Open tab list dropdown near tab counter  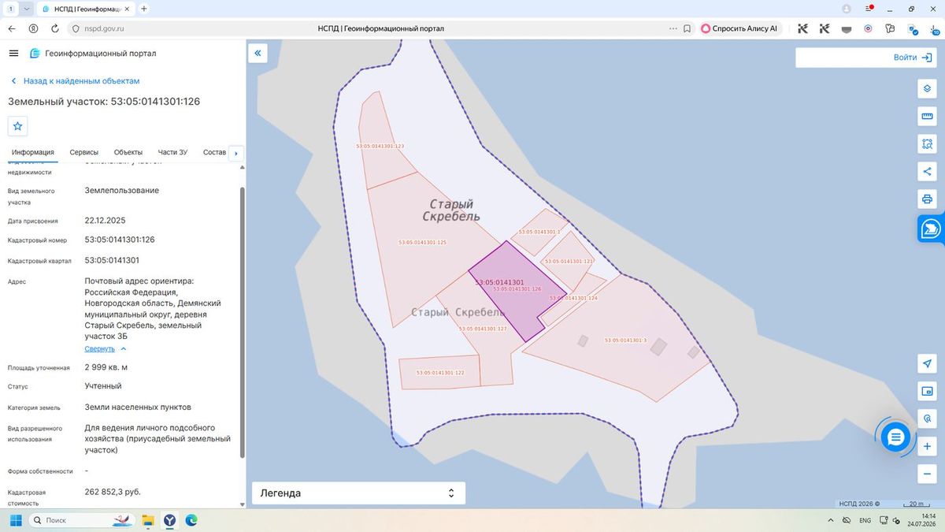[28, 9]
